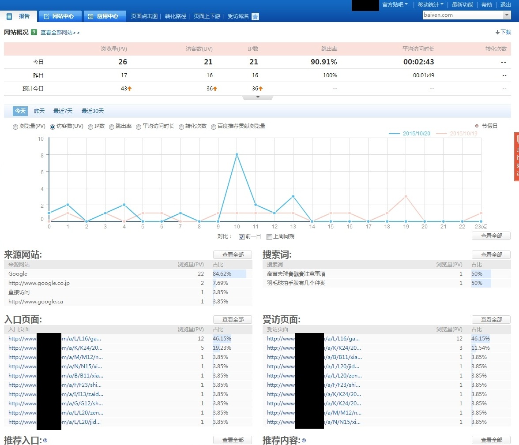Screen dimensions: 519x445
Task: Expand the overview table using the arrow handle
Action: click(258, 97)
